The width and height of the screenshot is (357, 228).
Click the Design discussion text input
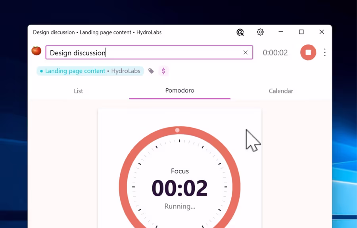tap(149, 53)
